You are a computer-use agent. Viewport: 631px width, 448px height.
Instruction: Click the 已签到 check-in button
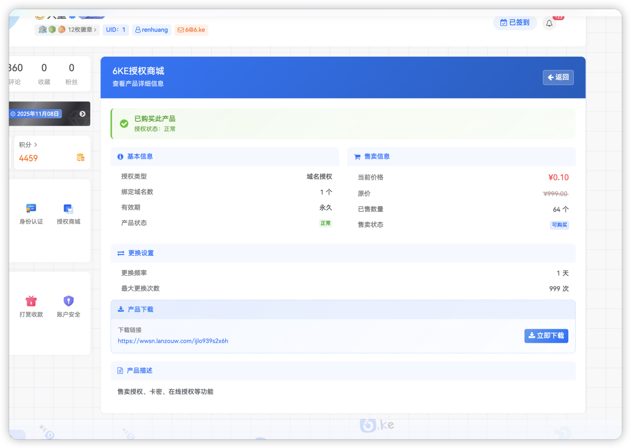(x=515, y=23)
